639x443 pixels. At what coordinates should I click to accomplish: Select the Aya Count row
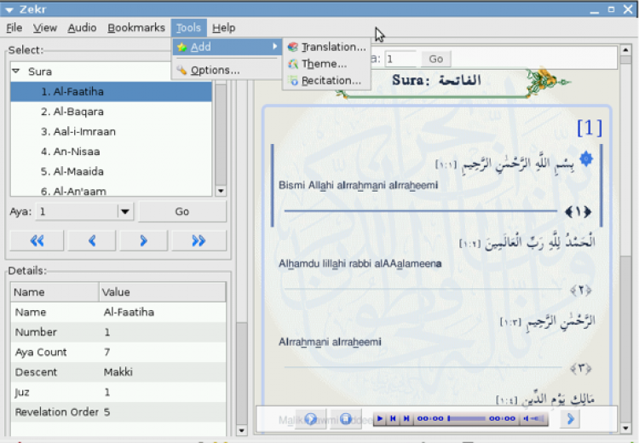pyautogui.click(x=118, y=352)
